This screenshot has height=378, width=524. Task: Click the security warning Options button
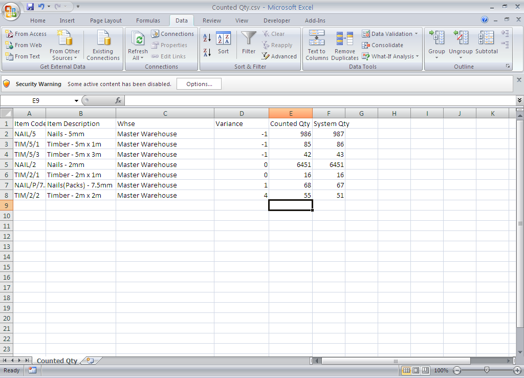pyautogui.click(x=199, y=84)
